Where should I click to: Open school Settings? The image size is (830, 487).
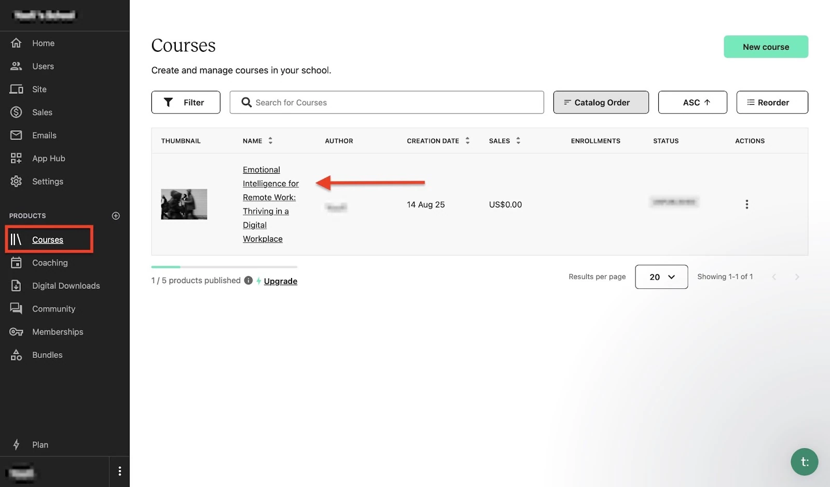coord(48,182)
